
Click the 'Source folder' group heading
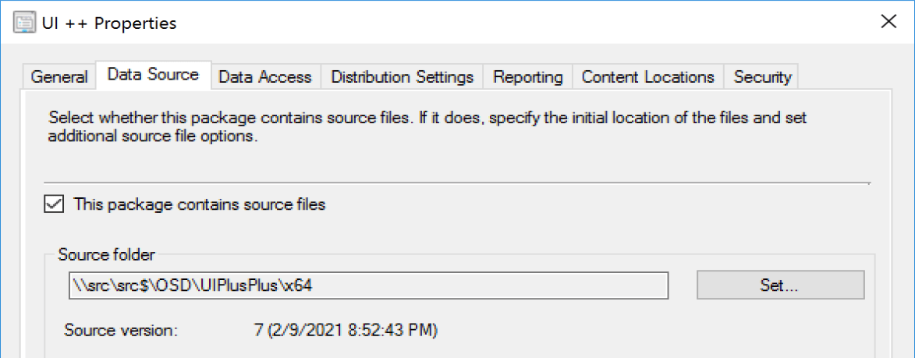click(x=107, y=254)
